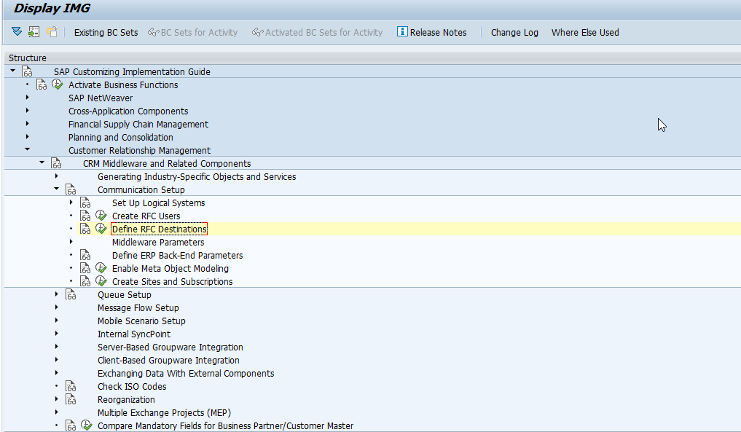The height and width of the screenshot is (432, 741).
Task: Open documentation icon for Create Sites and Subscriptions
Action: [x=85, y=281]
